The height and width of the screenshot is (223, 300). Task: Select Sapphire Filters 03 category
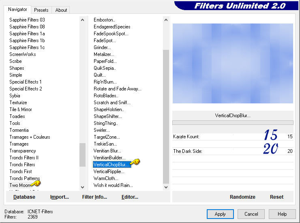(27, 20)
